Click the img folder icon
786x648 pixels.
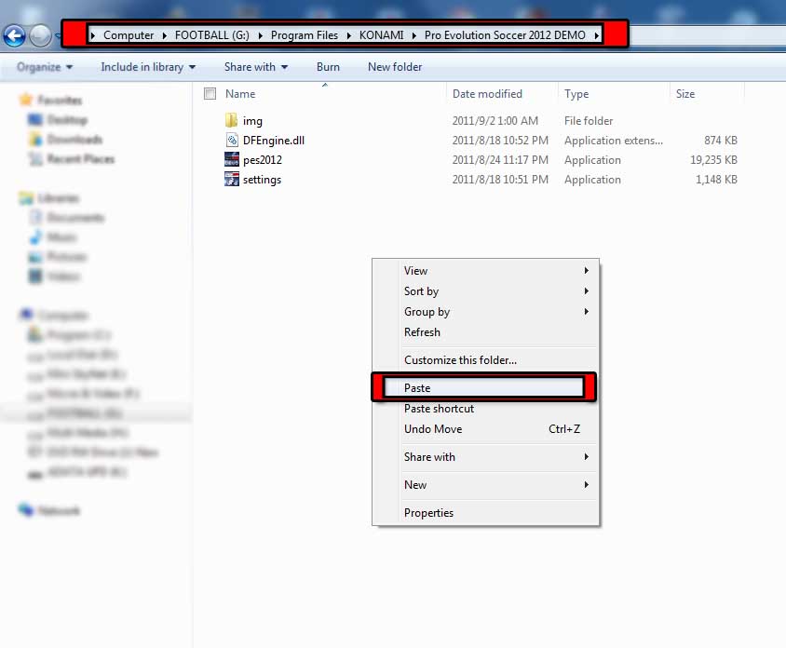232,121
